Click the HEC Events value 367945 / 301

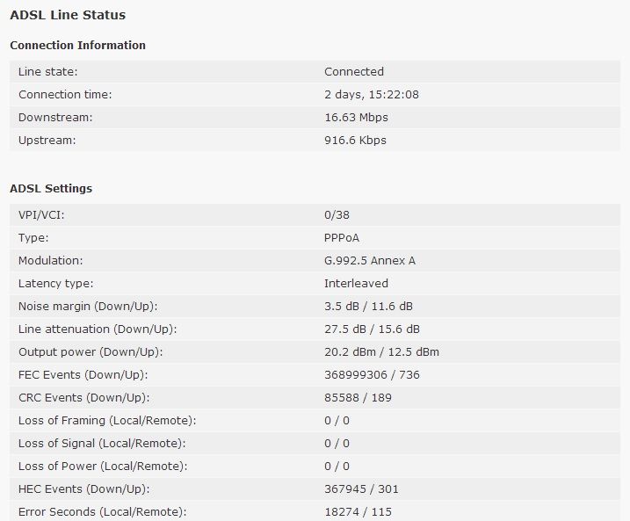pos(361,489)
